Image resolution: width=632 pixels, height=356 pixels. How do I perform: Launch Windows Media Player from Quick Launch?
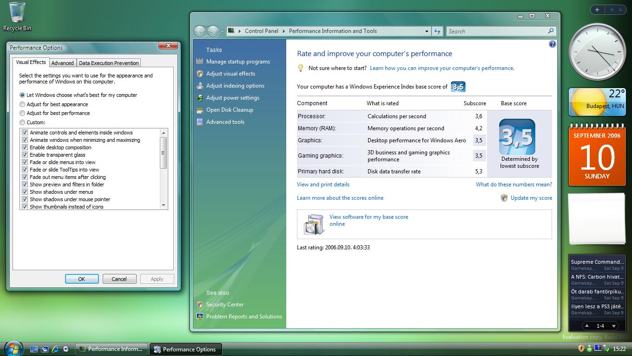66,349
